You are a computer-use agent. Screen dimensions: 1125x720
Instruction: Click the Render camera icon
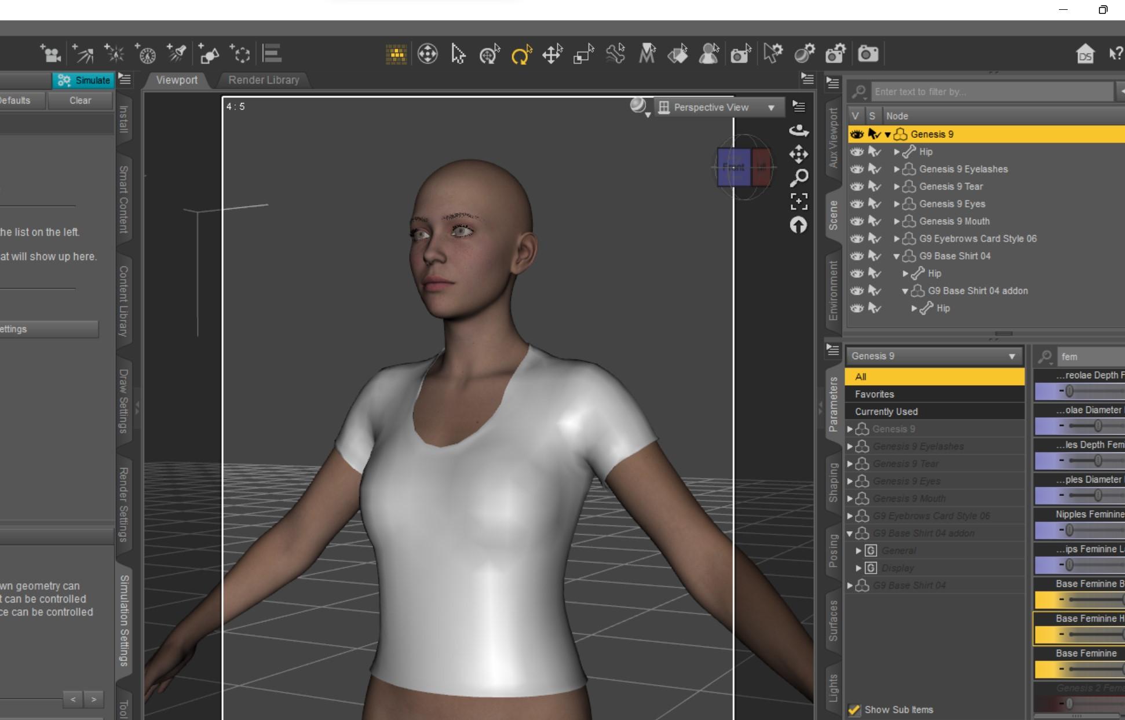pyautogui.click(x=867, y=54)
